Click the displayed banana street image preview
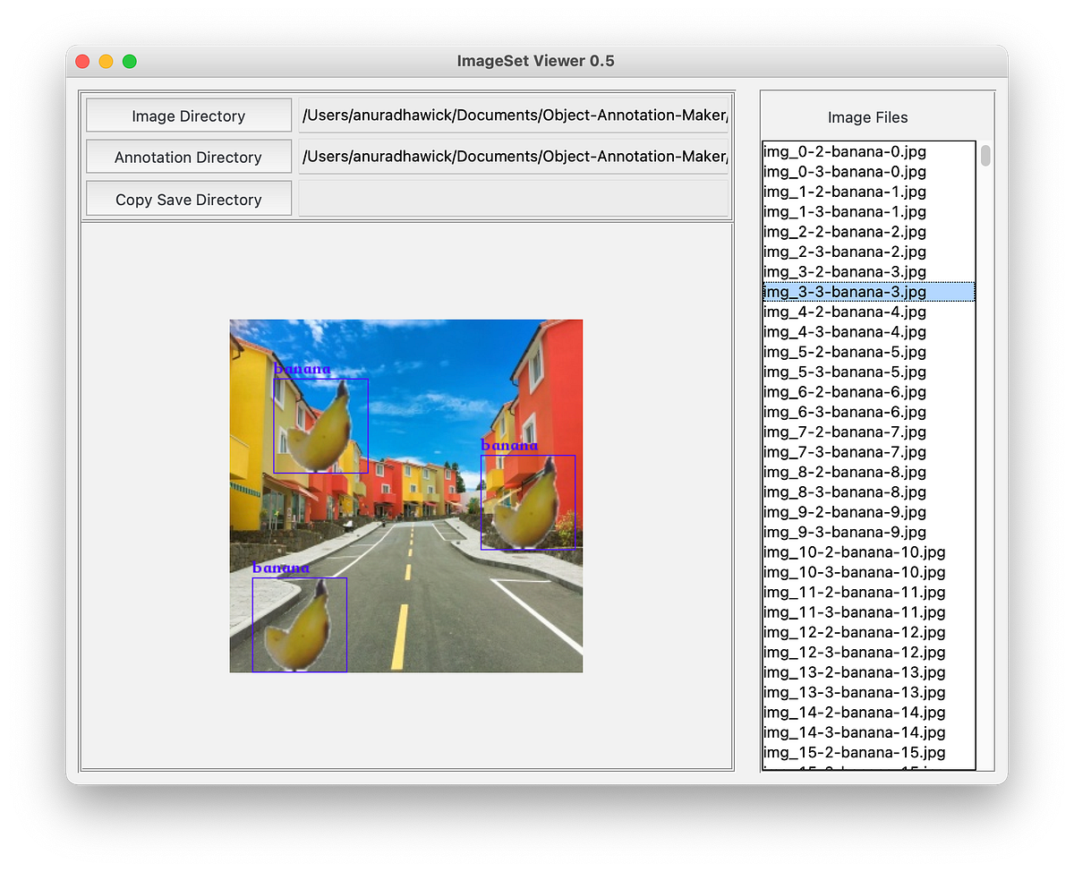1074x872 pixels. 405,495
